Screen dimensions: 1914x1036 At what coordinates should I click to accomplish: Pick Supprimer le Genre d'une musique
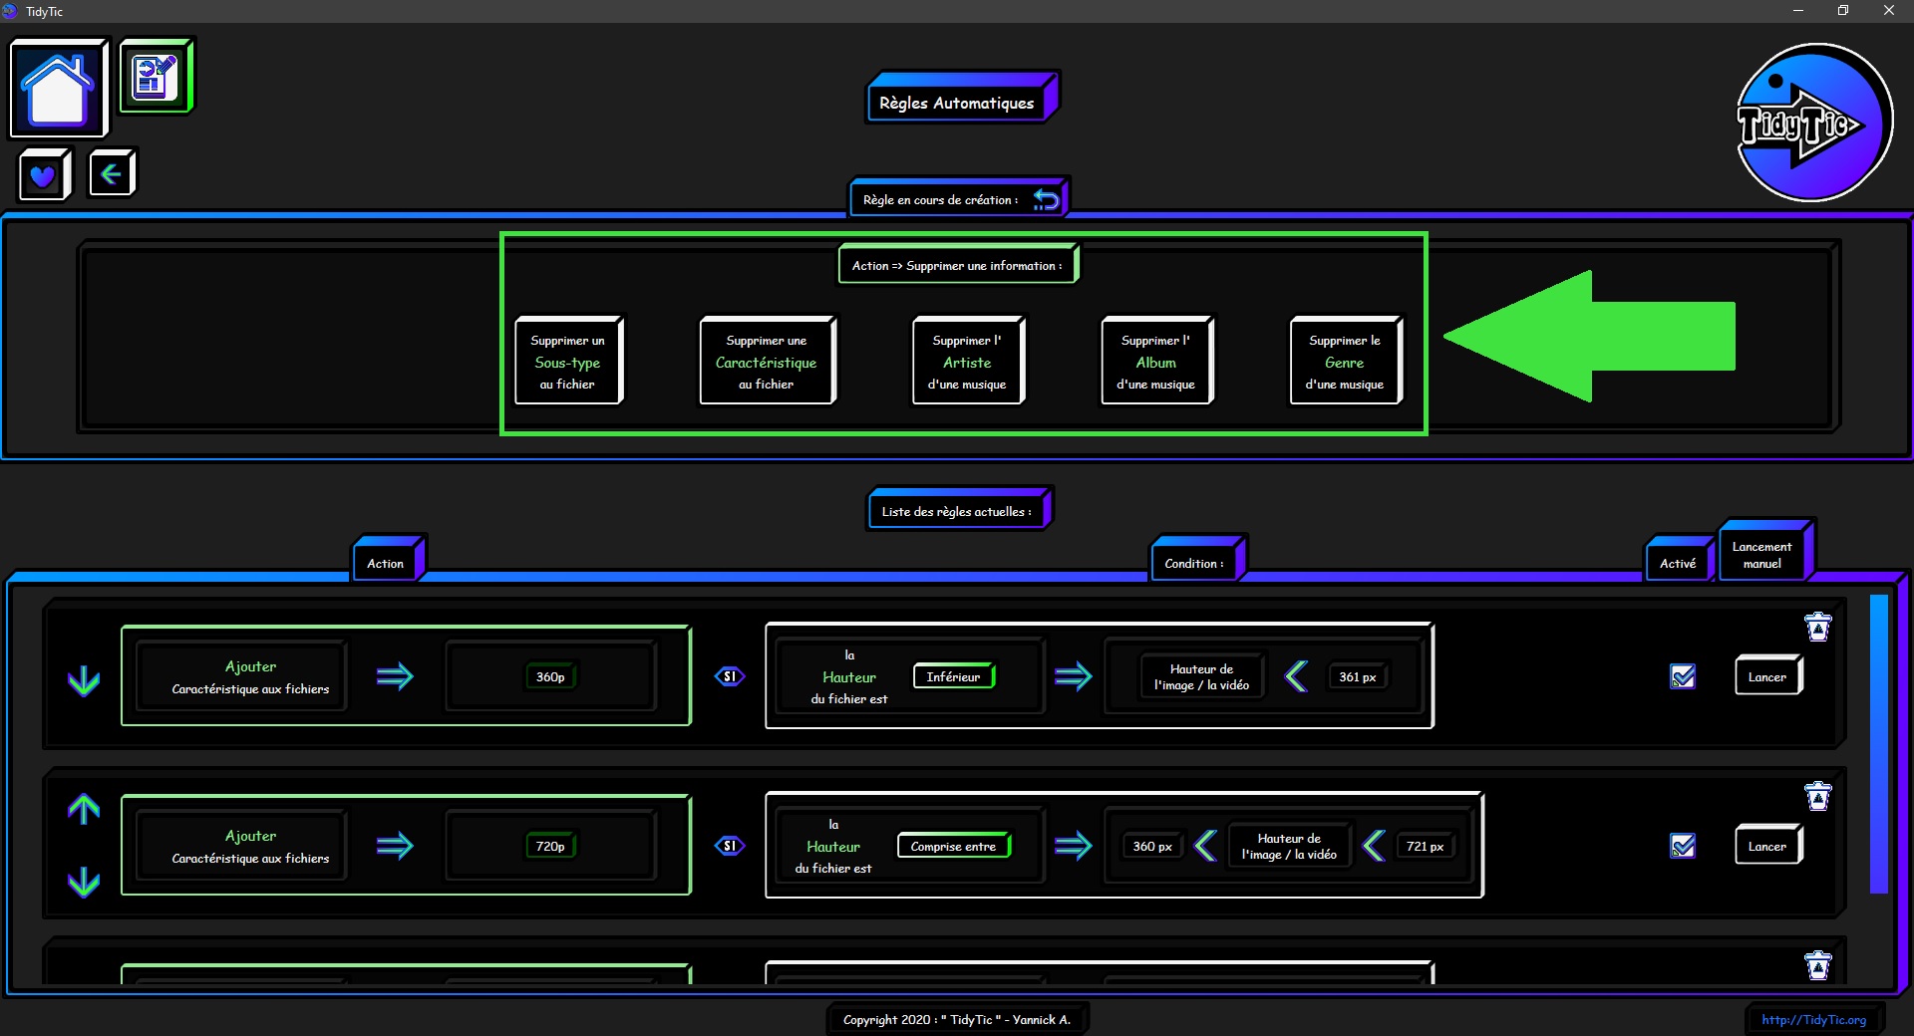tap(1344, 362)
